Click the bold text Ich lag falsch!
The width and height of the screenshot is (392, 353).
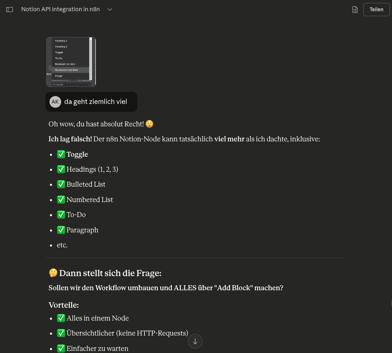pos(70,139)
